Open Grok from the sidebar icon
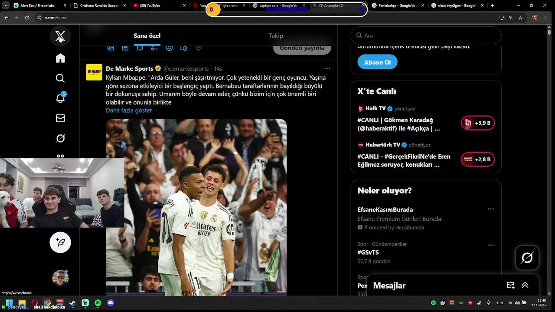 pyautogui.click(x=60, y=138)
